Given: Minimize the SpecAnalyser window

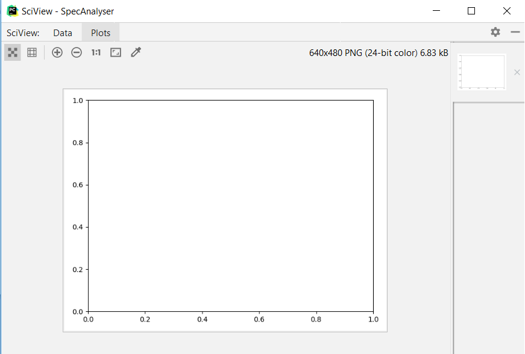Looking at the screenshot, I should click(436, 10).
